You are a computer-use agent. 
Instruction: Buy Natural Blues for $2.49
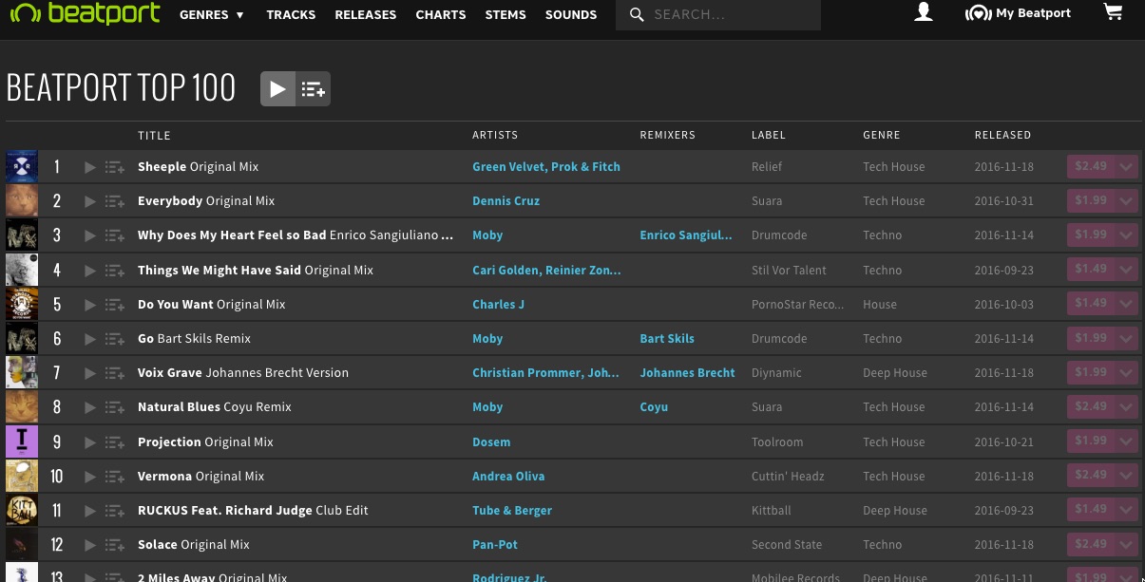1090,406
